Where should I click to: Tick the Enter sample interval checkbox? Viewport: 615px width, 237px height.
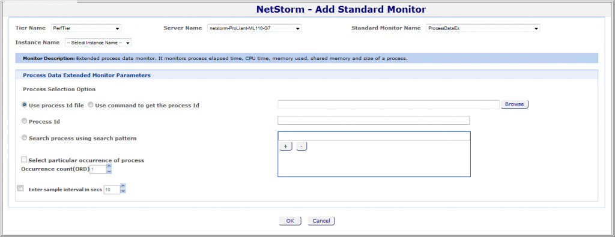[x=21, y=188]
